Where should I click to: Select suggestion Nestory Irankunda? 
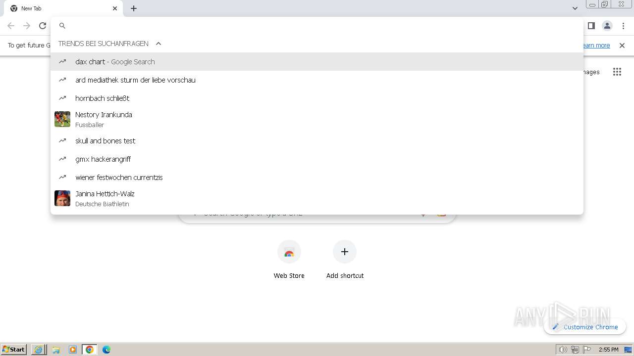click(x=317, y=119)
